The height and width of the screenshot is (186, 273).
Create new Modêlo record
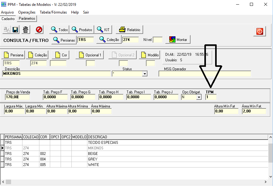coord(150,55)
